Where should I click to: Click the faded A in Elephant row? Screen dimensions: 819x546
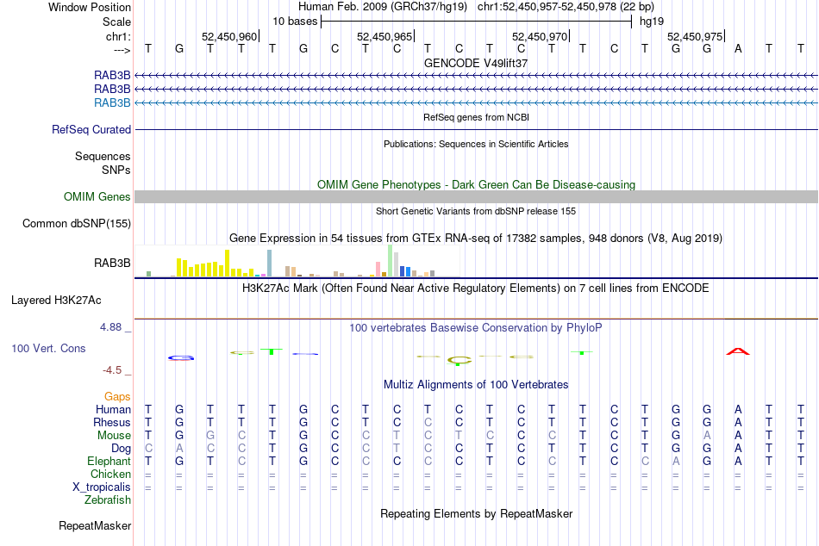point(676,462)
